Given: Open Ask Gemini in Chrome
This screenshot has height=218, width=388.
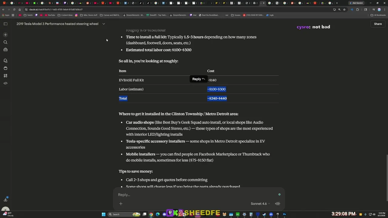Looking at the screenshot, I should coord(356,3).
